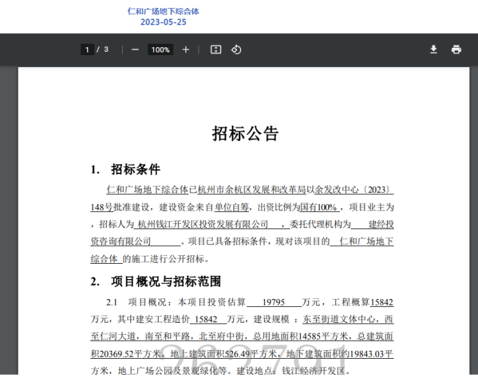Click the zoom in plus icon

pyautogui.click(x=186, y=50)
